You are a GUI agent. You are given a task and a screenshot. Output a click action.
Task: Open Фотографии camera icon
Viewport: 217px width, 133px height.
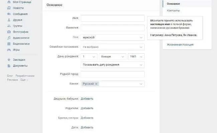[9, 32]
